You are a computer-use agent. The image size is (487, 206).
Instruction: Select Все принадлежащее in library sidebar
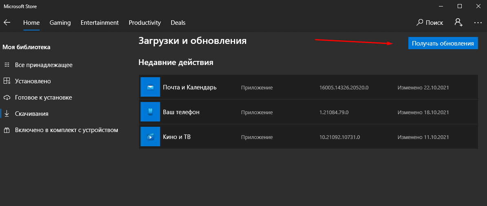coord(44,65)
